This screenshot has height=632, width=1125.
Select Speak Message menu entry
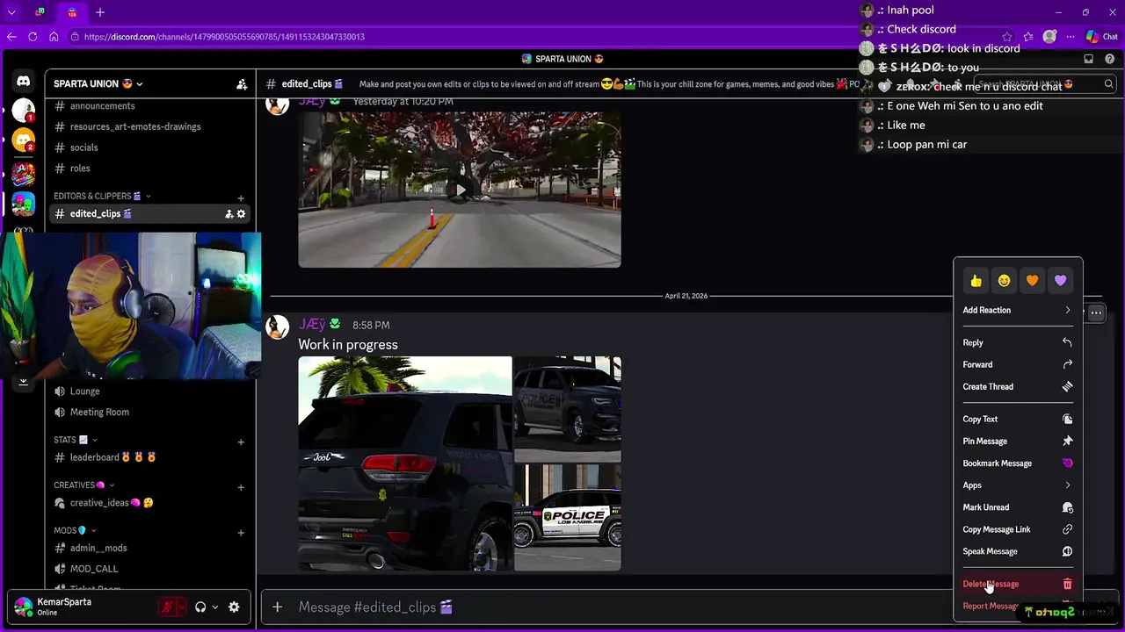(1018, 551)
